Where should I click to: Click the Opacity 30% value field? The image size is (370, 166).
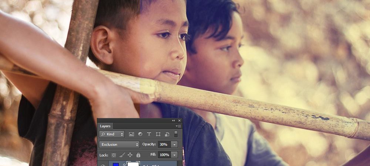[164, 144]
